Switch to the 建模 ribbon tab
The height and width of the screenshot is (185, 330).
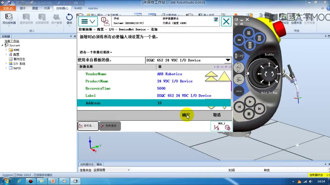point(35,8)
